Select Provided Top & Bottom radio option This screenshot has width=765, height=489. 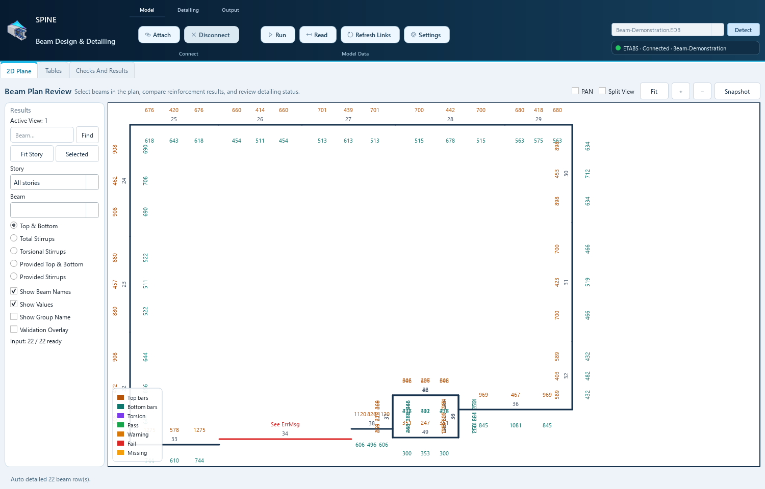click(x=14, y=263)
